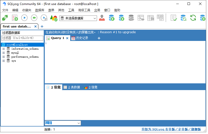208x134 pixels.
Task: Click the new connection plug icon
Action: tap(5, 18)
